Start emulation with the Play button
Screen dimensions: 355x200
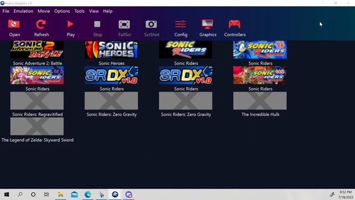tap(70, 24)
